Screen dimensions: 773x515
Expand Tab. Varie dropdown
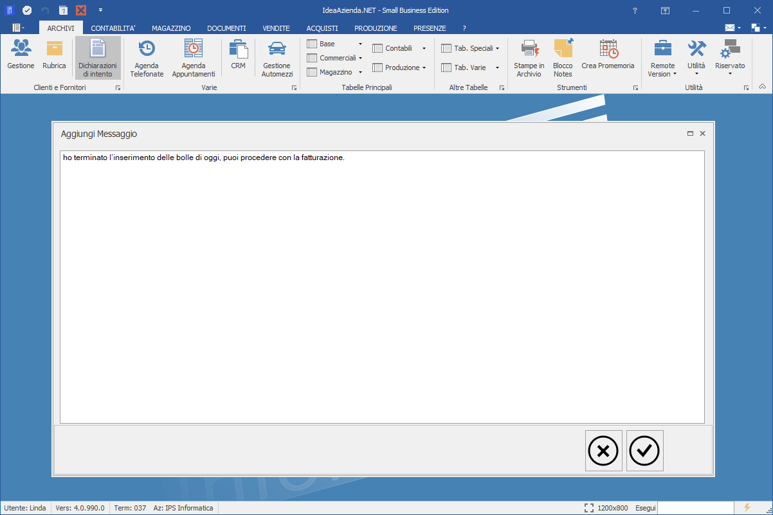[x=470, y=68]
